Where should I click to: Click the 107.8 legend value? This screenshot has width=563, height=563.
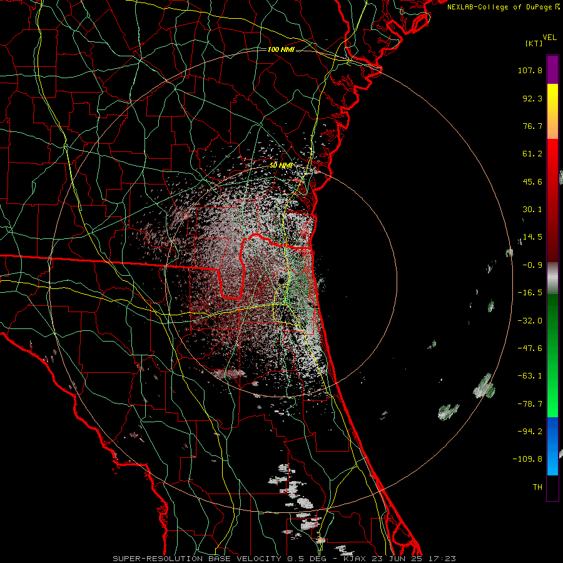[x=530, y=70]
